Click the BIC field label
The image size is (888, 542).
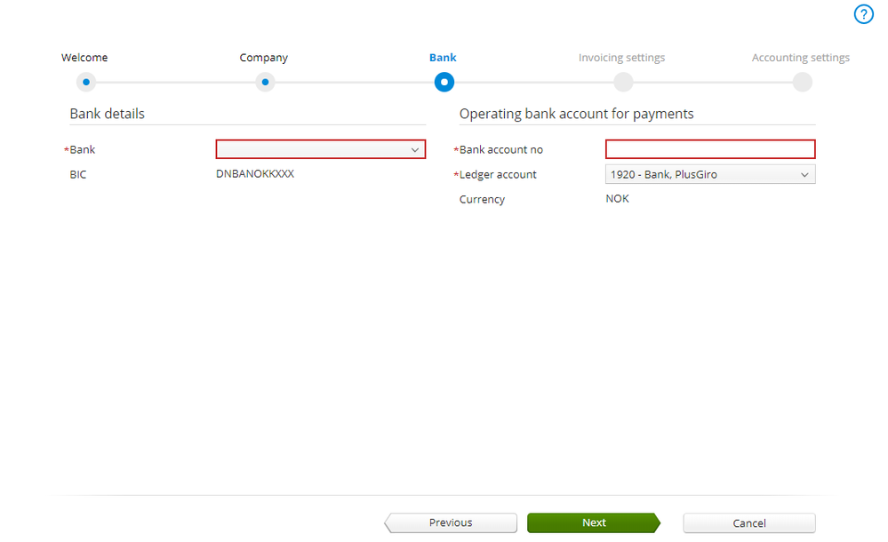[x=78, y=174]
